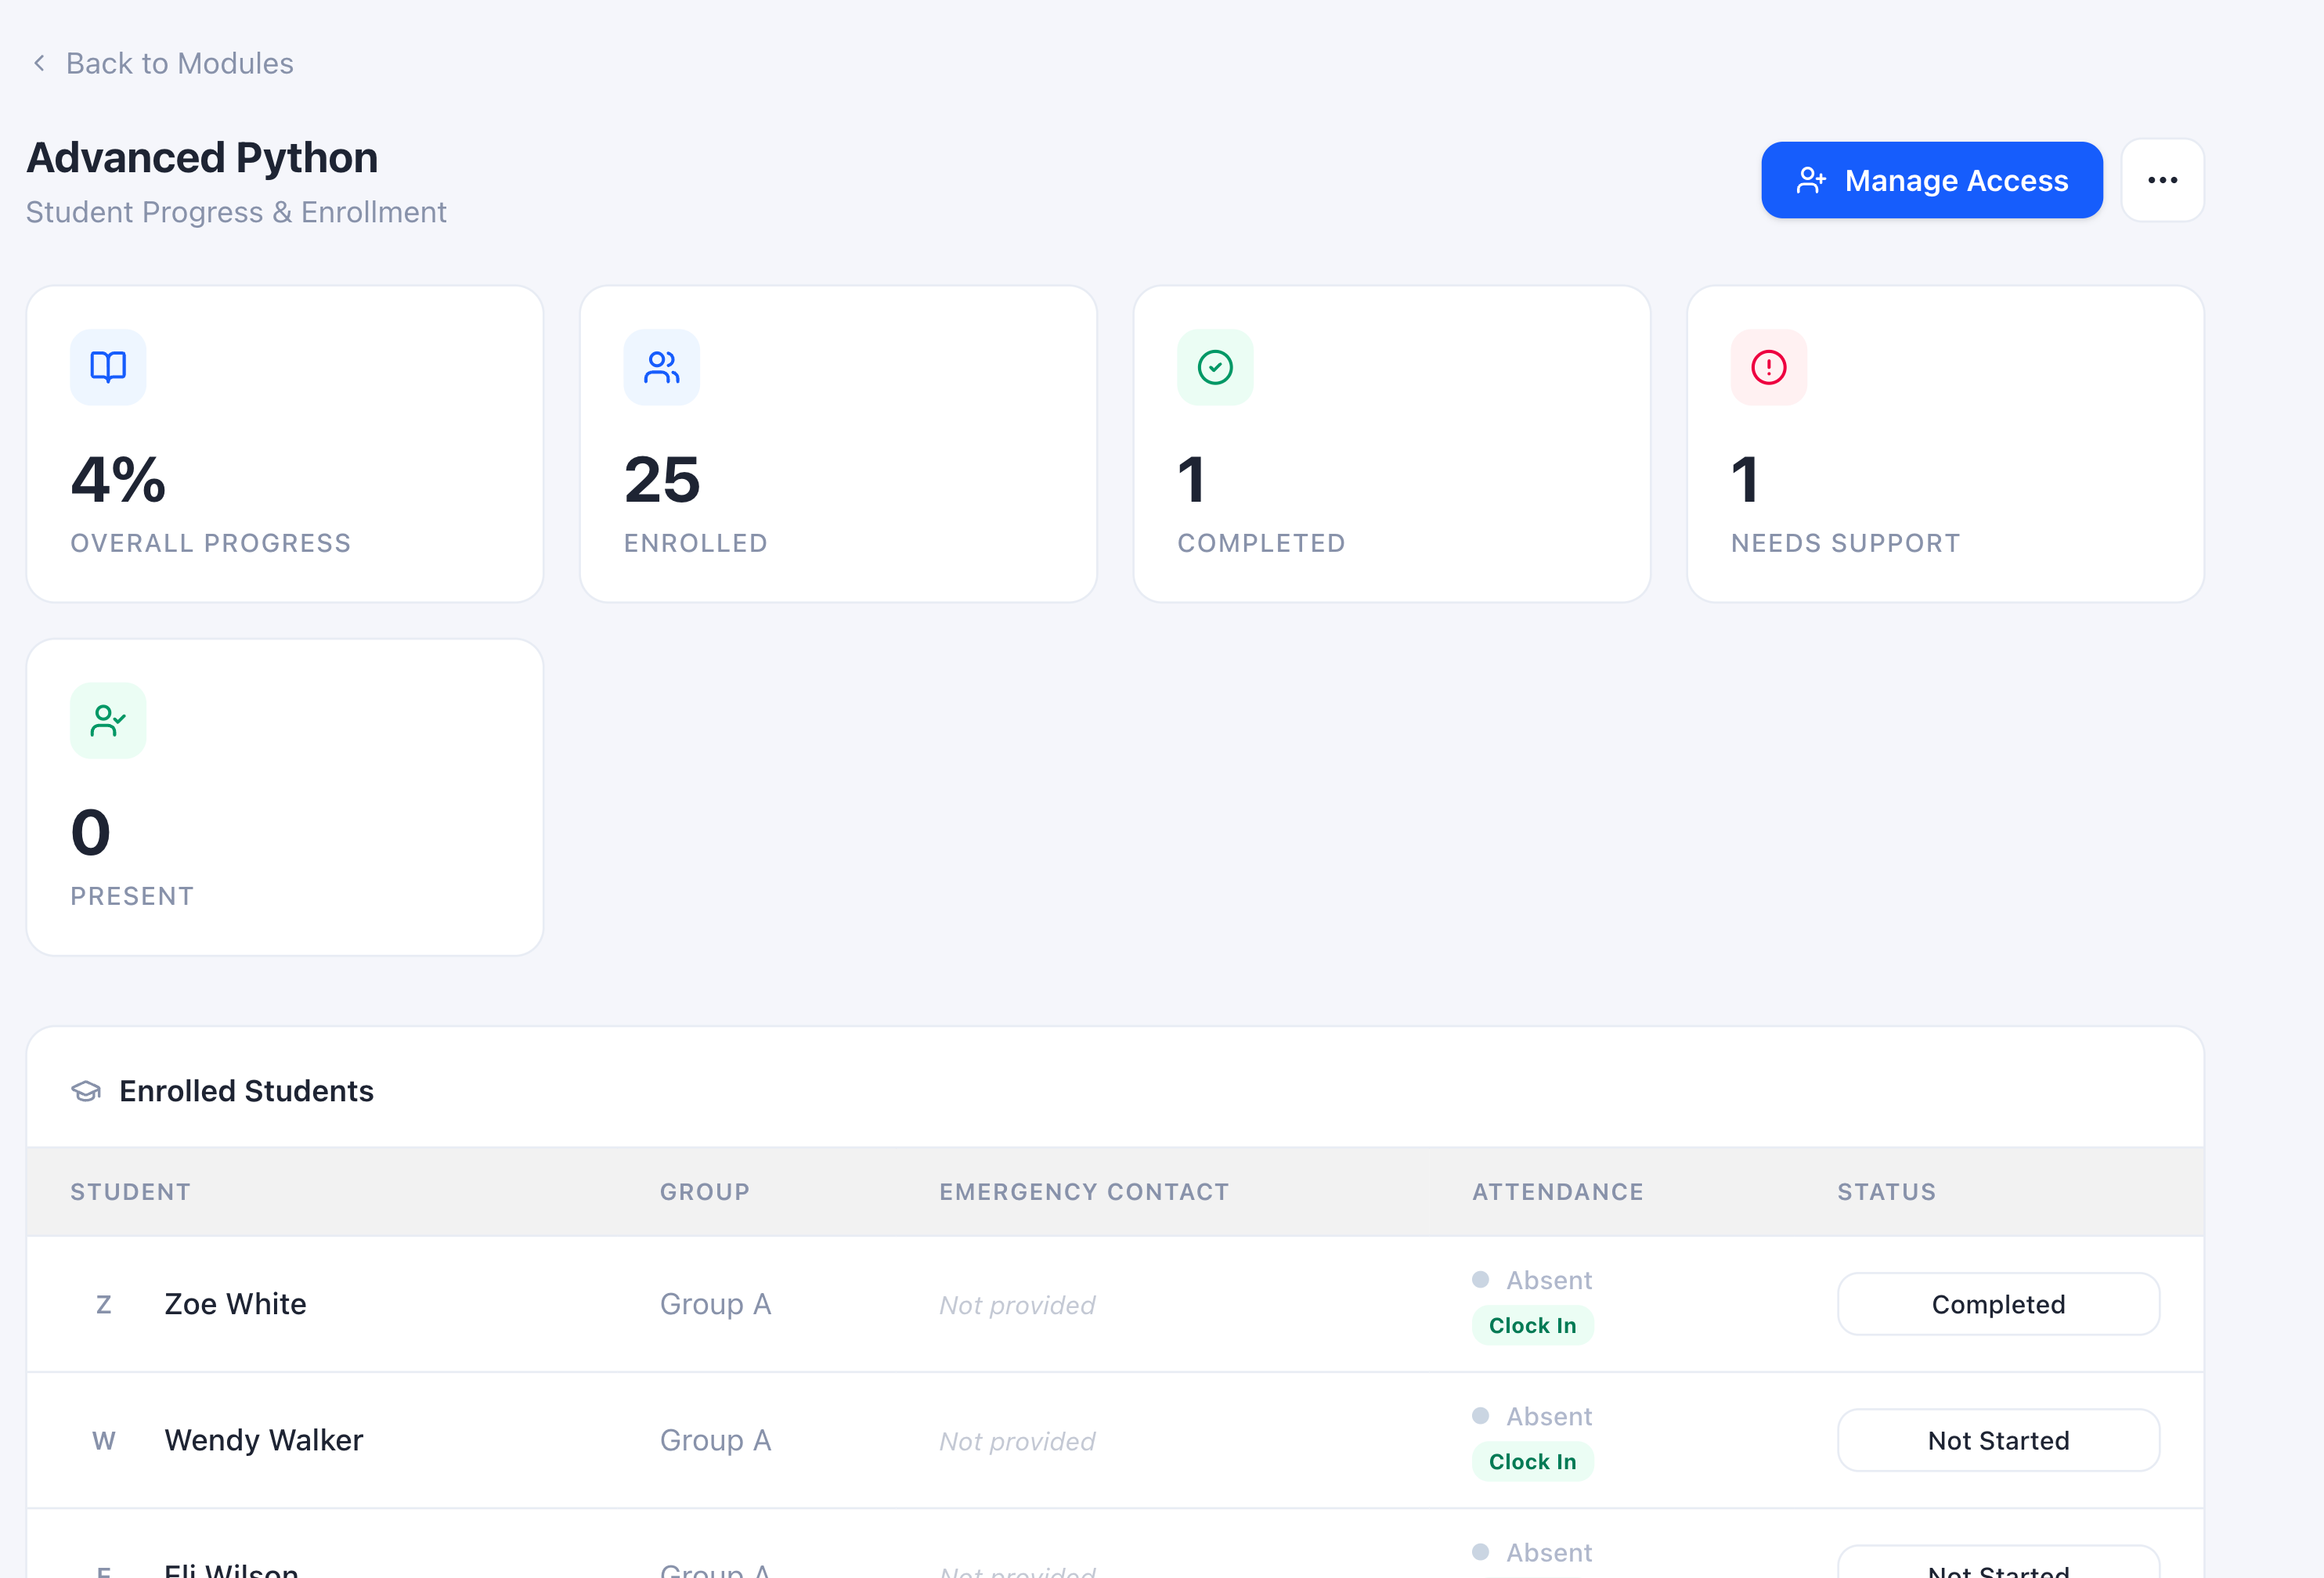Change Wendy Walker's Not Started status
Image resolution: width=2324 pixels, height=1578 pixels.
click(1998, 1440)
